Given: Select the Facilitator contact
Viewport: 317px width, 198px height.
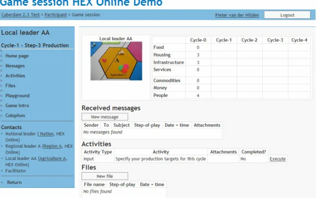Looking at the screenshot, I should click(x=16, y=171).
